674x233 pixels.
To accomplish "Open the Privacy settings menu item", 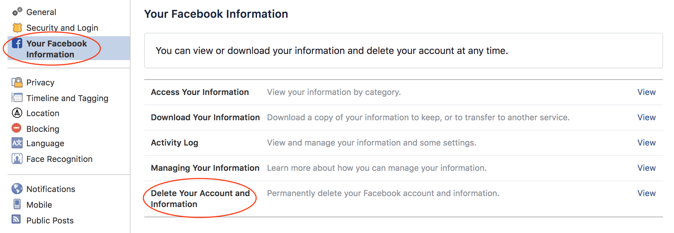I will 40,82.
